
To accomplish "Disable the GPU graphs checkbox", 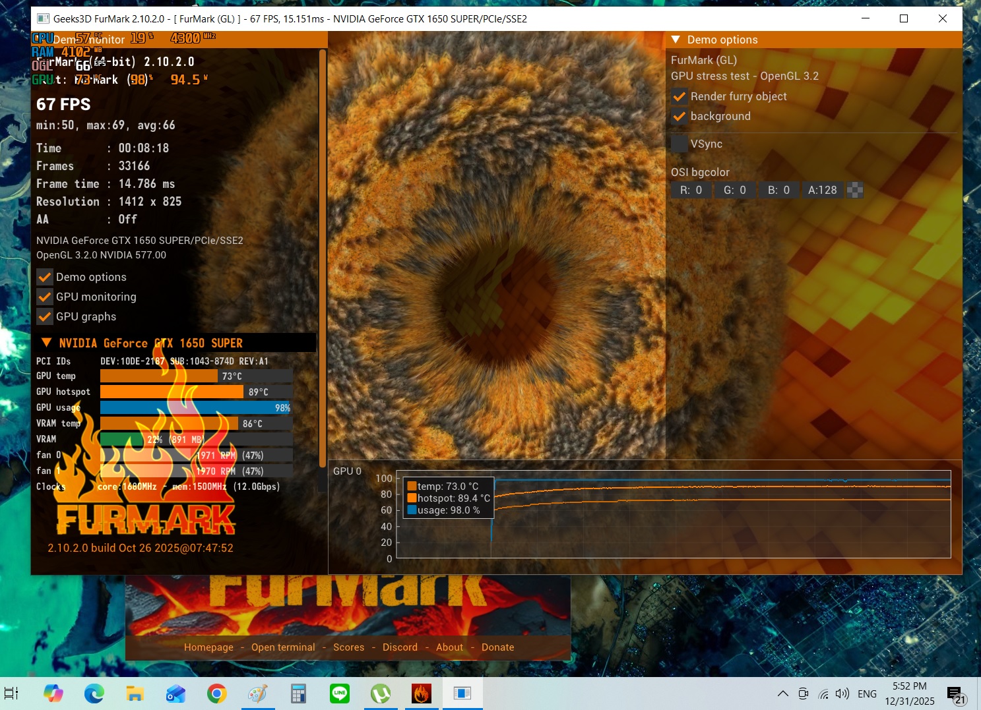I will (45, 316).
